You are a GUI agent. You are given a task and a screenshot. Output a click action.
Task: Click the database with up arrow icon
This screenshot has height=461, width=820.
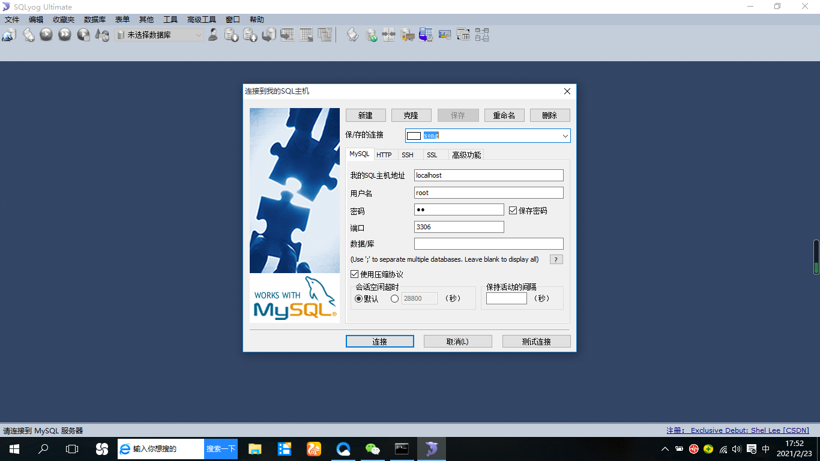pos(250,35)
